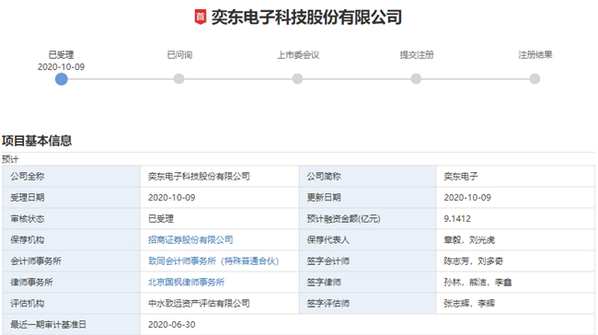This screenshot has width=598, height=335.
Task: Click the 注册结果 stage label
Action: point(535,55)
